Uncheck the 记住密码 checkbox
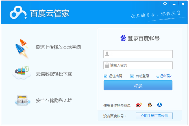The height and width of the screenshot is (126, 189). click(106, 76)
